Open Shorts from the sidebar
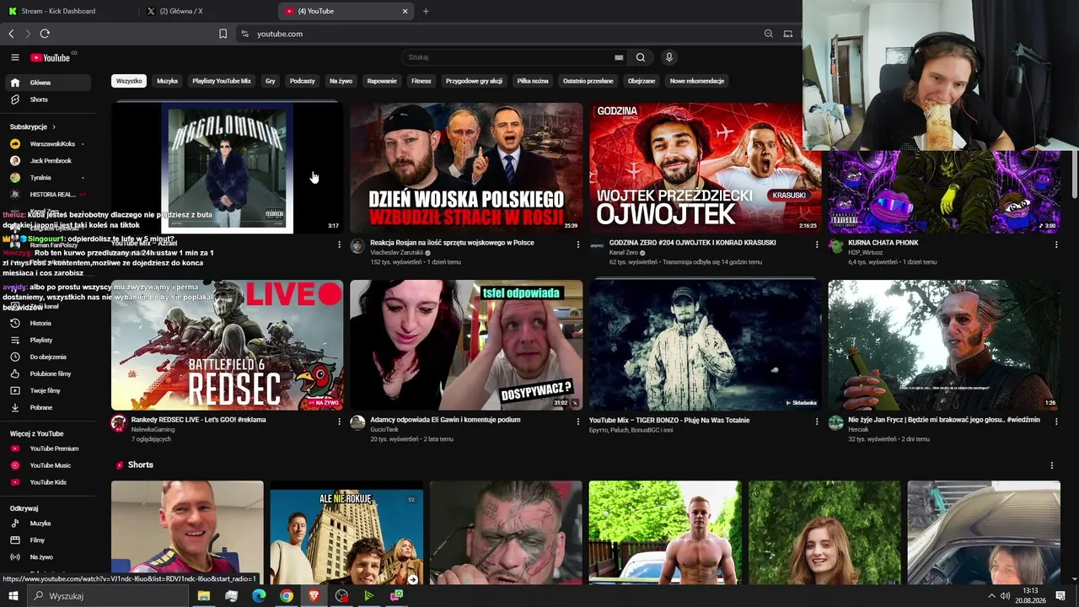 (x=48, y=99)
